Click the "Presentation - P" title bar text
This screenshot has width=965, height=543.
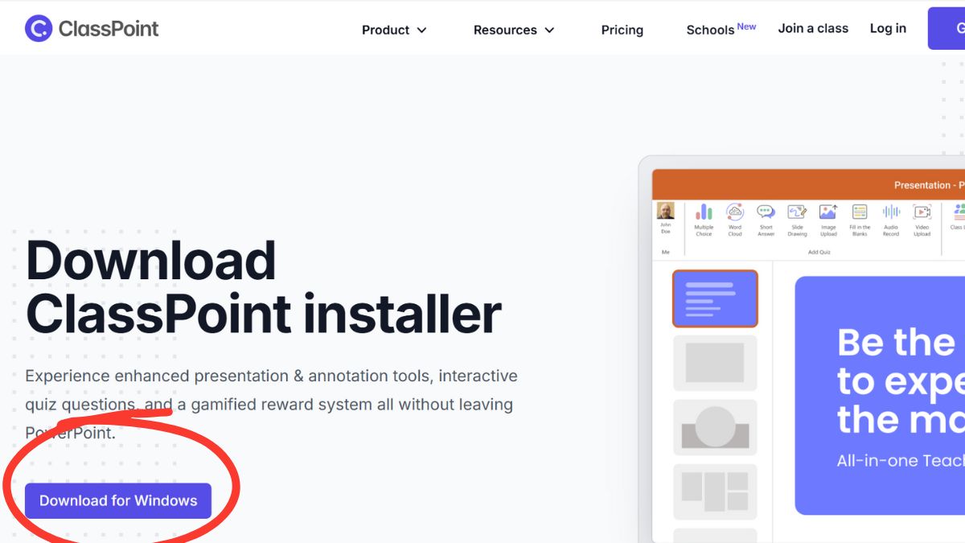[929, 185]
